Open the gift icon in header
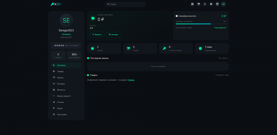 pyautogui.click(x=192, y=4)
